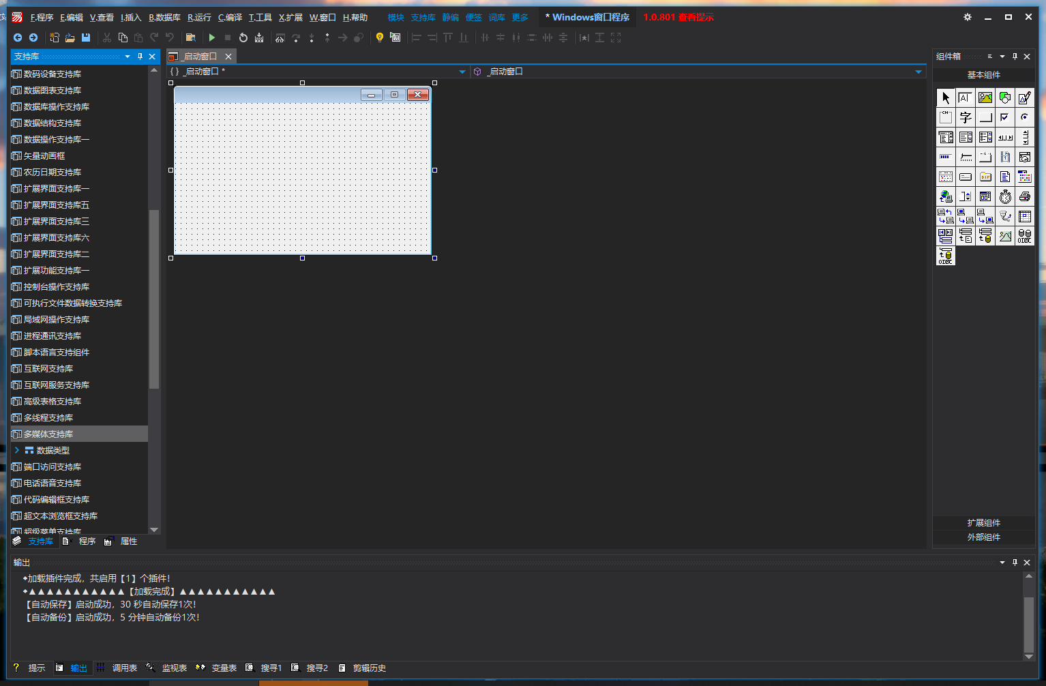This screenshot has width=1046, height=686.
Task: Open the T.工具 menu
Action: 260,17
